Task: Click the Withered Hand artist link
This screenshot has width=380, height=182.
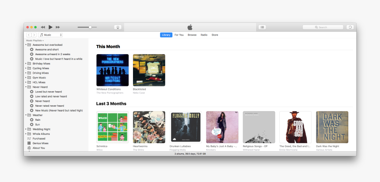Action: 251,150
